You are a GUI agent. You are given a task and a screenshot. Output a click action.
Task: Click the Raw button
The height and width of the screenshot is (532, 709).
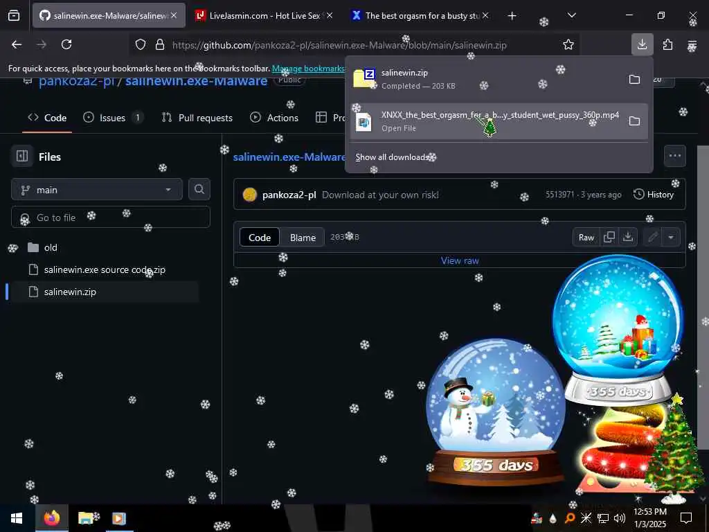coord(586,238)
